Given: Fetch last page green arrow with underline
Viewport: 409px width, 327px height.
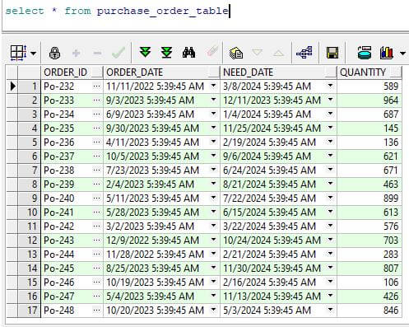Looking at the screenshot, I should (166, 53).
